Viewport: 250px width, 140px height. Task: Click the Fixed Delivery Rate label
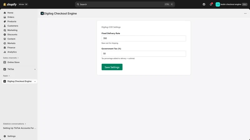(x=111, y=33)
